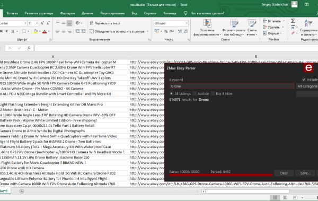
Task: Open the Рецензирование tab
Action: click(112, 13)
